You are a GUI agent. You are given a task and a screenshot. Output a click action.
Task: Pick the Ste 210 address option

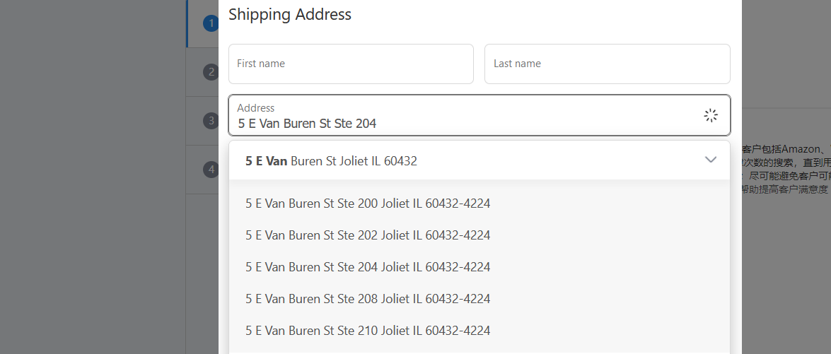(x=368, y=331)
